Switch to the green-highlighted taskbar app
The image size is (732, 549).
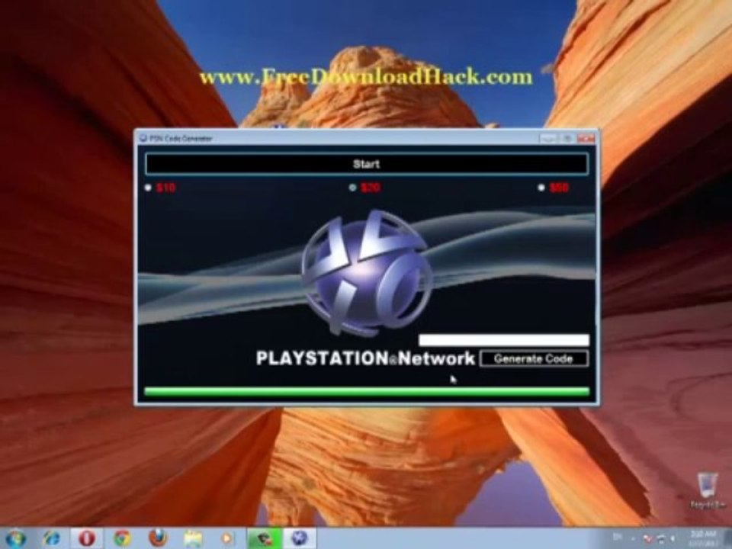pos(264,538)
